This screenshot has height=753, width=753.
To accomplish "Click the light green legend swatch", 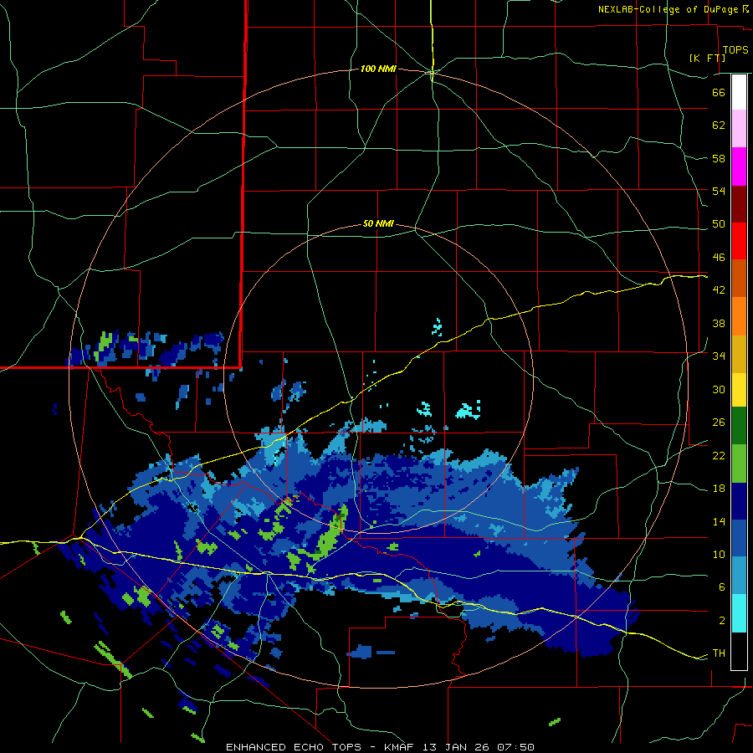I will click(739, 464).
